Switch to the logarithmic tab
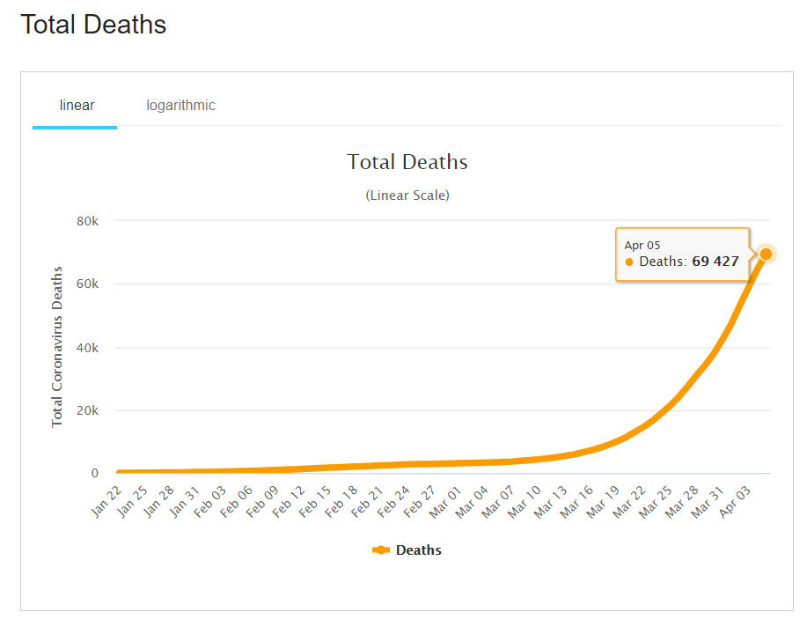The width and height of the screenshot is (807, 627). coord(180,106)
